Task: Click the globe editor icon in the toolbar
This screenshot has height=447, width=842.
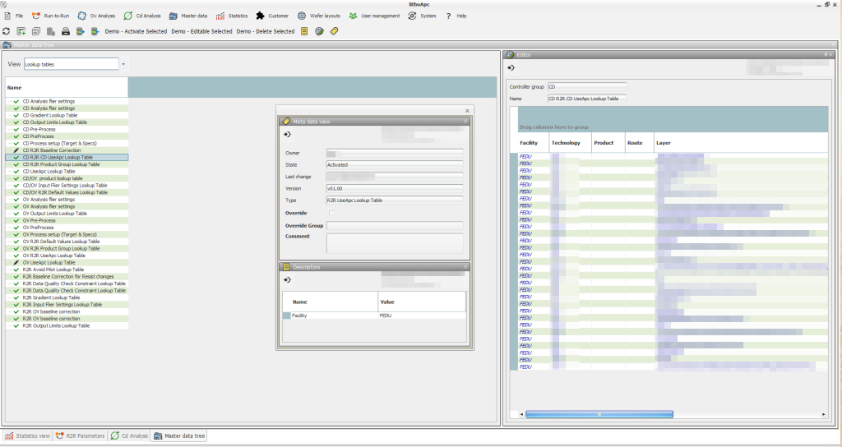Action: point(319,32)
